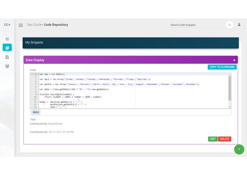Image resolution: width=247 pixels, height=175 pixels.
Task: Click the 'today =' code line
Action: (61, 102)
